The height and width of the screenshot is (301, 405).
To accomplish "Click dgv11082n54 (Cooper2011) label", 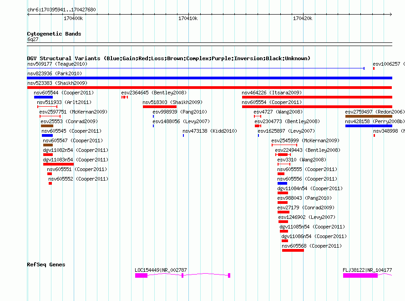I will click(x=76, y=150).
